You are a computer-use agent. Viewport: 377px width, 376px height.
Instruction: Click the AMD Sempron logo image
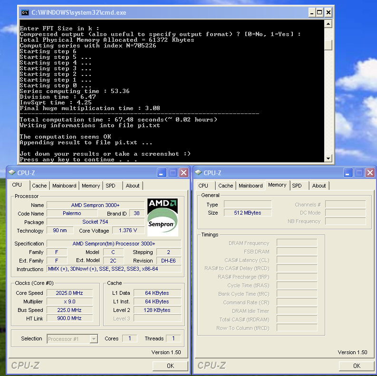pyautogui.click(x=163, y=217)
